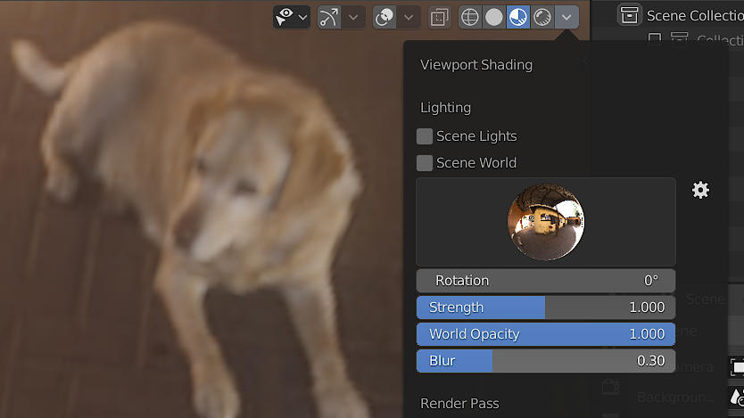Enable the Scene Lights checkbox

[x=425, y=136]
